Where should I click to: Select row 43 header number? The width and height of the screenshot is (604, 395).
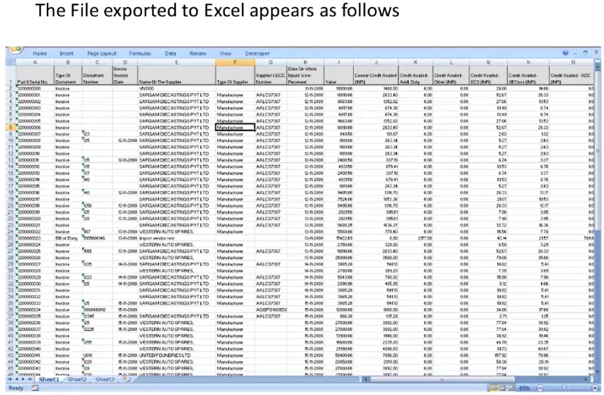click(11, 355)
